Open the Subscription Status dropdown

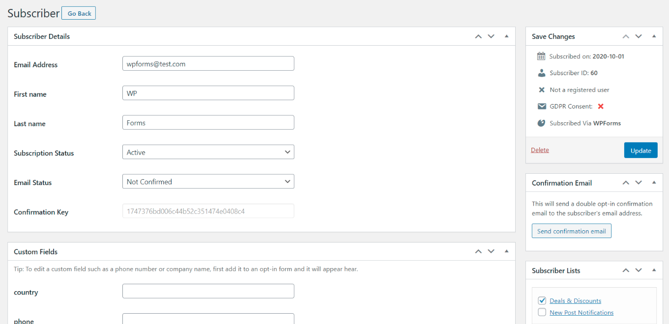pyautogui.click(x=208, y=152)
